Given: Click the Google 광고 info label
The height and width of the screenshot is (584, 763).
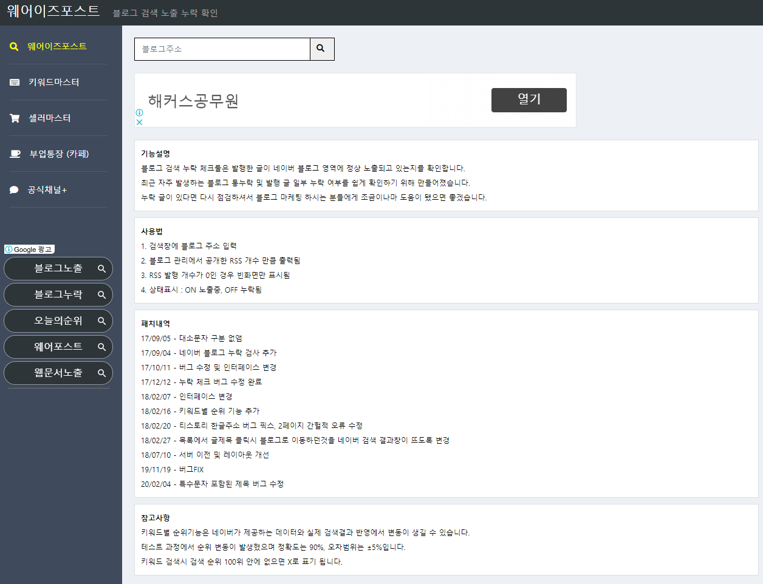Looking at the screenshot, I should [29, 250].
